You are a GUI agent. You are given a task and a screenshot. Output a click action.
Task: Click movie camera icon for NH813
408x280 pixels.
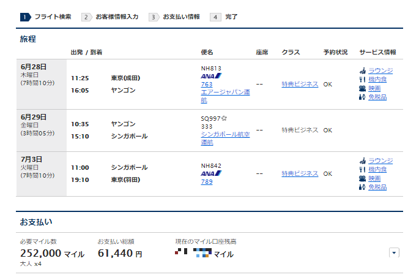pos(363,88)
